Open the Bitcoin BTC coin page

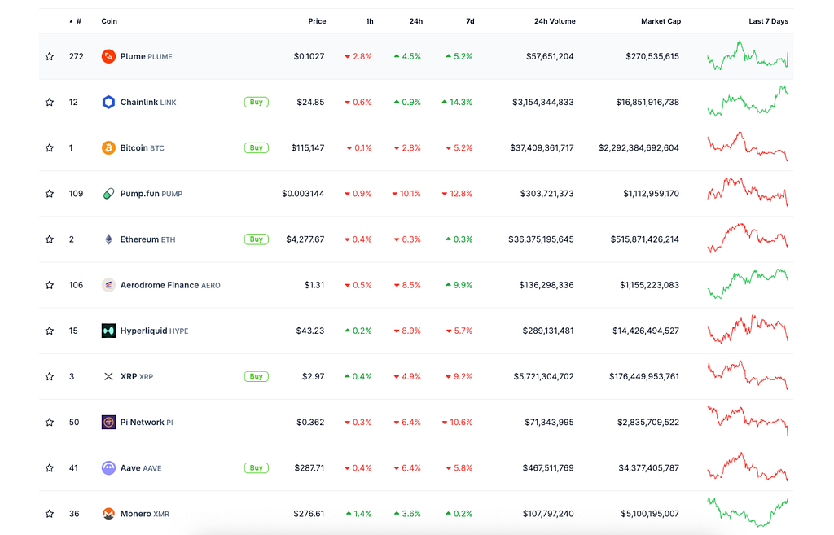point(142,148)
